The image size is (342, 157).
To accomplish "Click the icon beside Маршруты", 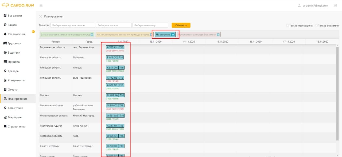I will point(5,117).
